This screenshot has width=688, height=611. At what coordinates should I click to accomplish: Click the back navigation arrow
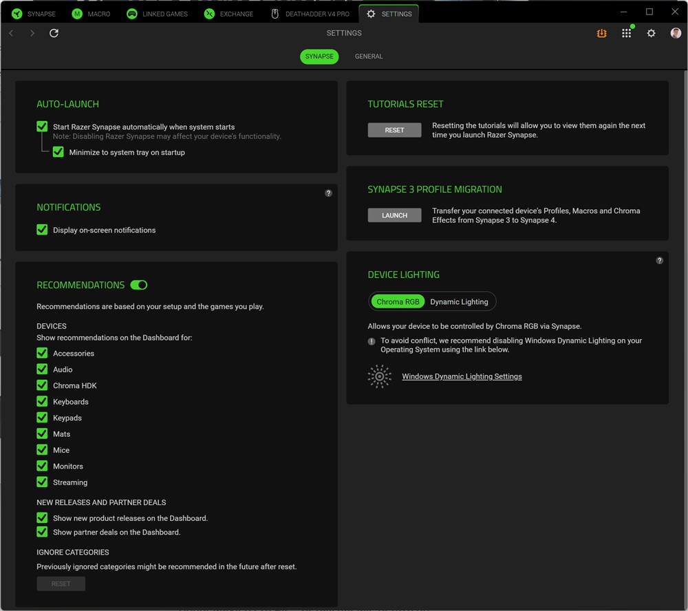click(11, 33)
